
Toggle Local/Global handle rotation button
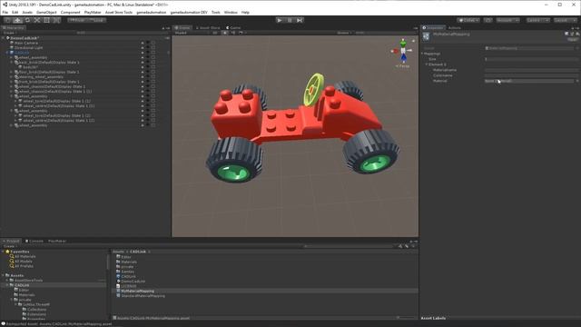pos(96,20)
